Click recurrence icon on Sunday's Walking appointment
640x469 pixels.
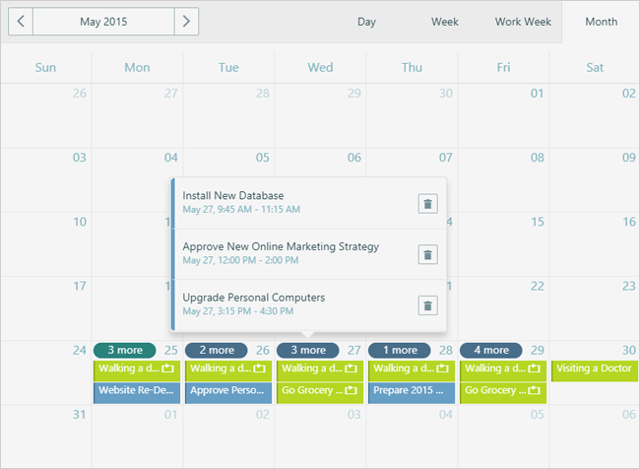tap(167, 368)
